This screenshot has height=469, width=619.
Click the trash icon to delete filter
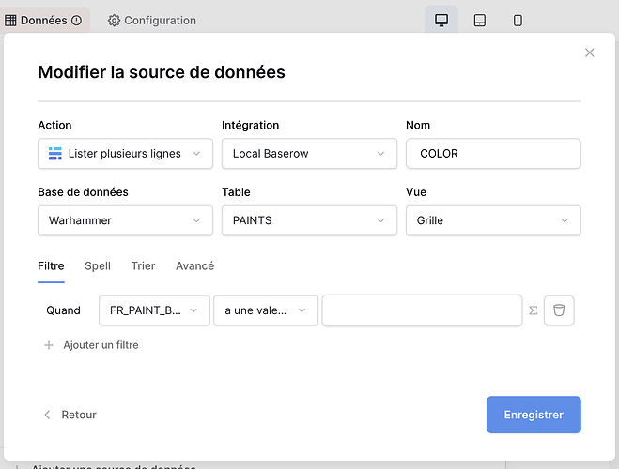tap(559, 310)
